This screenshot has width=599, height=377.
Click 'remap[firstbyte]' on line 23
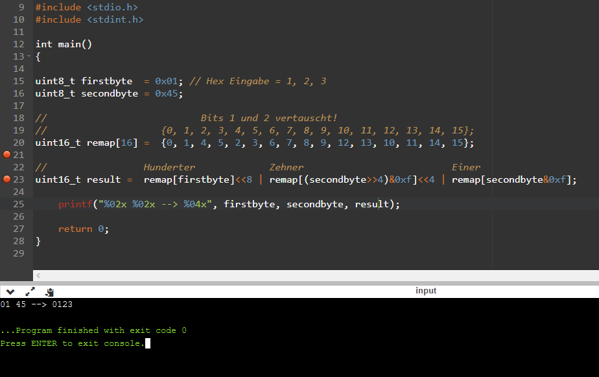pyautogui.click(x=189, y=179)
